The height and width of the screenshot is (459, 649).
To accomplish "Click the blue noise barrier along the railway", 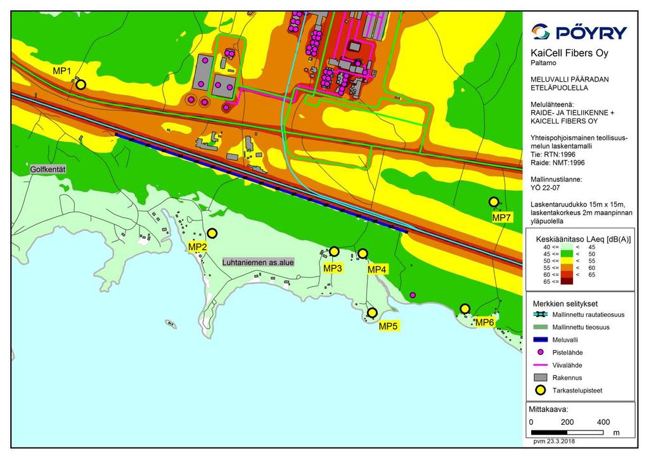I will tap(261, 183).
